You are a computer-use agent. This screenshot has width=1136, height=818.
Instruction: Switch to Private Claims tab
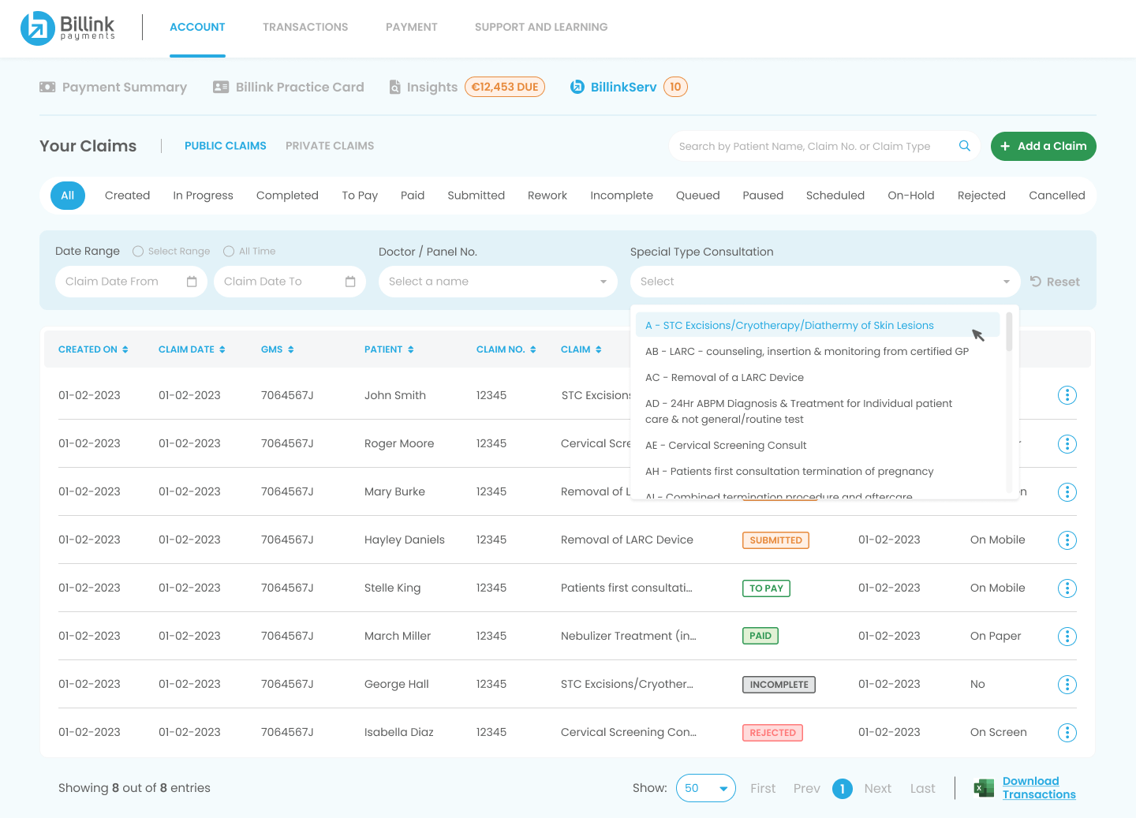click(x=330, y=146)
